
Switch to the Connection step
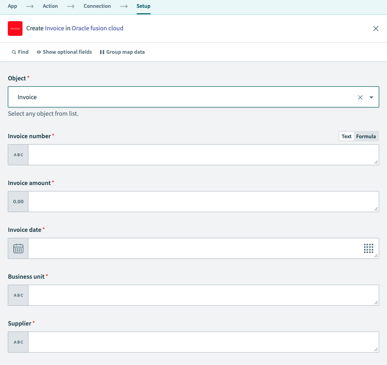(97, 6)
